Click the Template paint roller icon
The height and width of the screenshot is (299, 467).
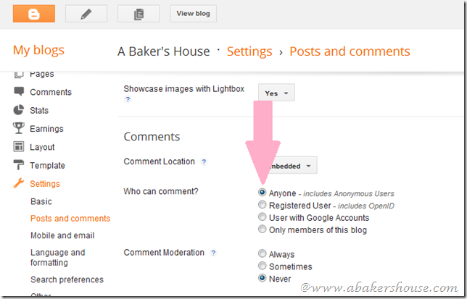[18, 166]
